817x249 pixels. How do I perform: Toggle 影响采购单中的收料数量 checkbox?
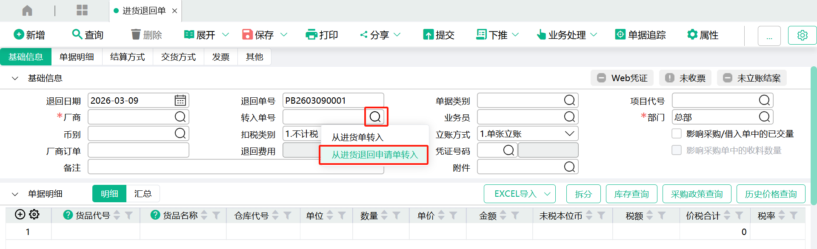pos(677,150)
